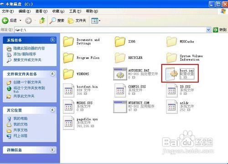Open the 查看(V) menu

point(41,11)
